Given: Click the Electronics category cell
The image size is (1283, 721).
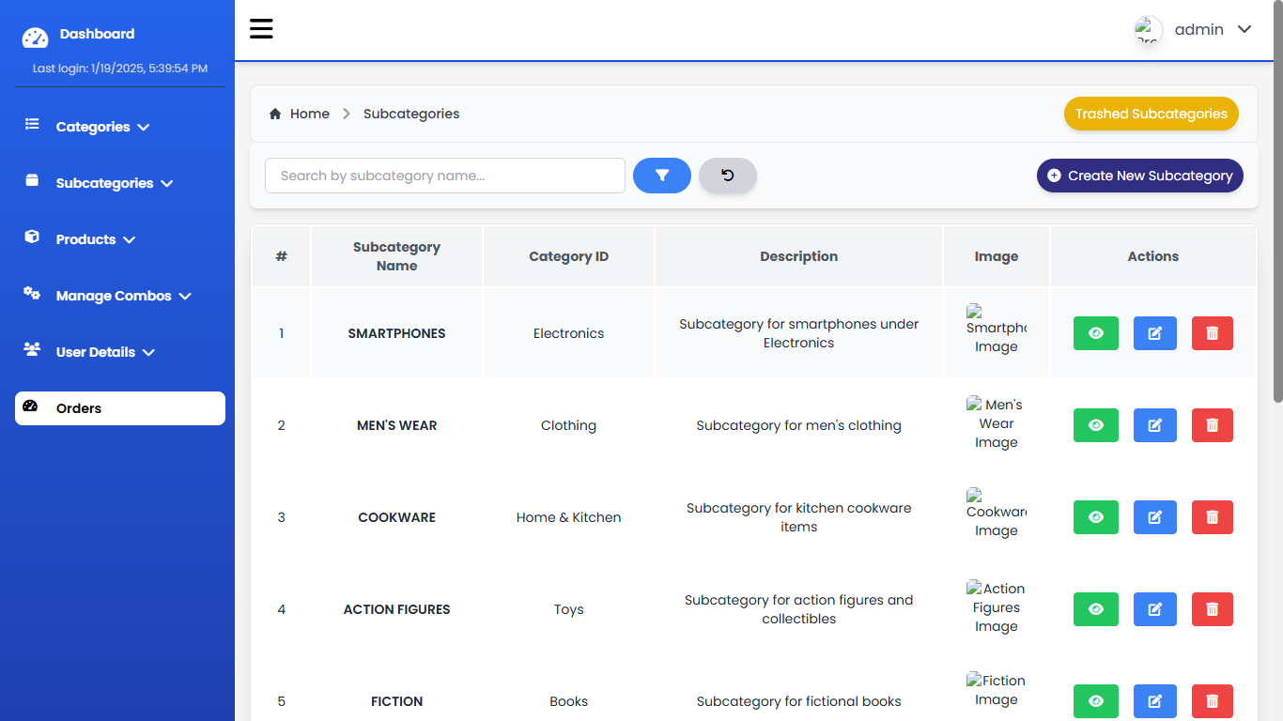Looking at the screenshot, I should point(568,333).
